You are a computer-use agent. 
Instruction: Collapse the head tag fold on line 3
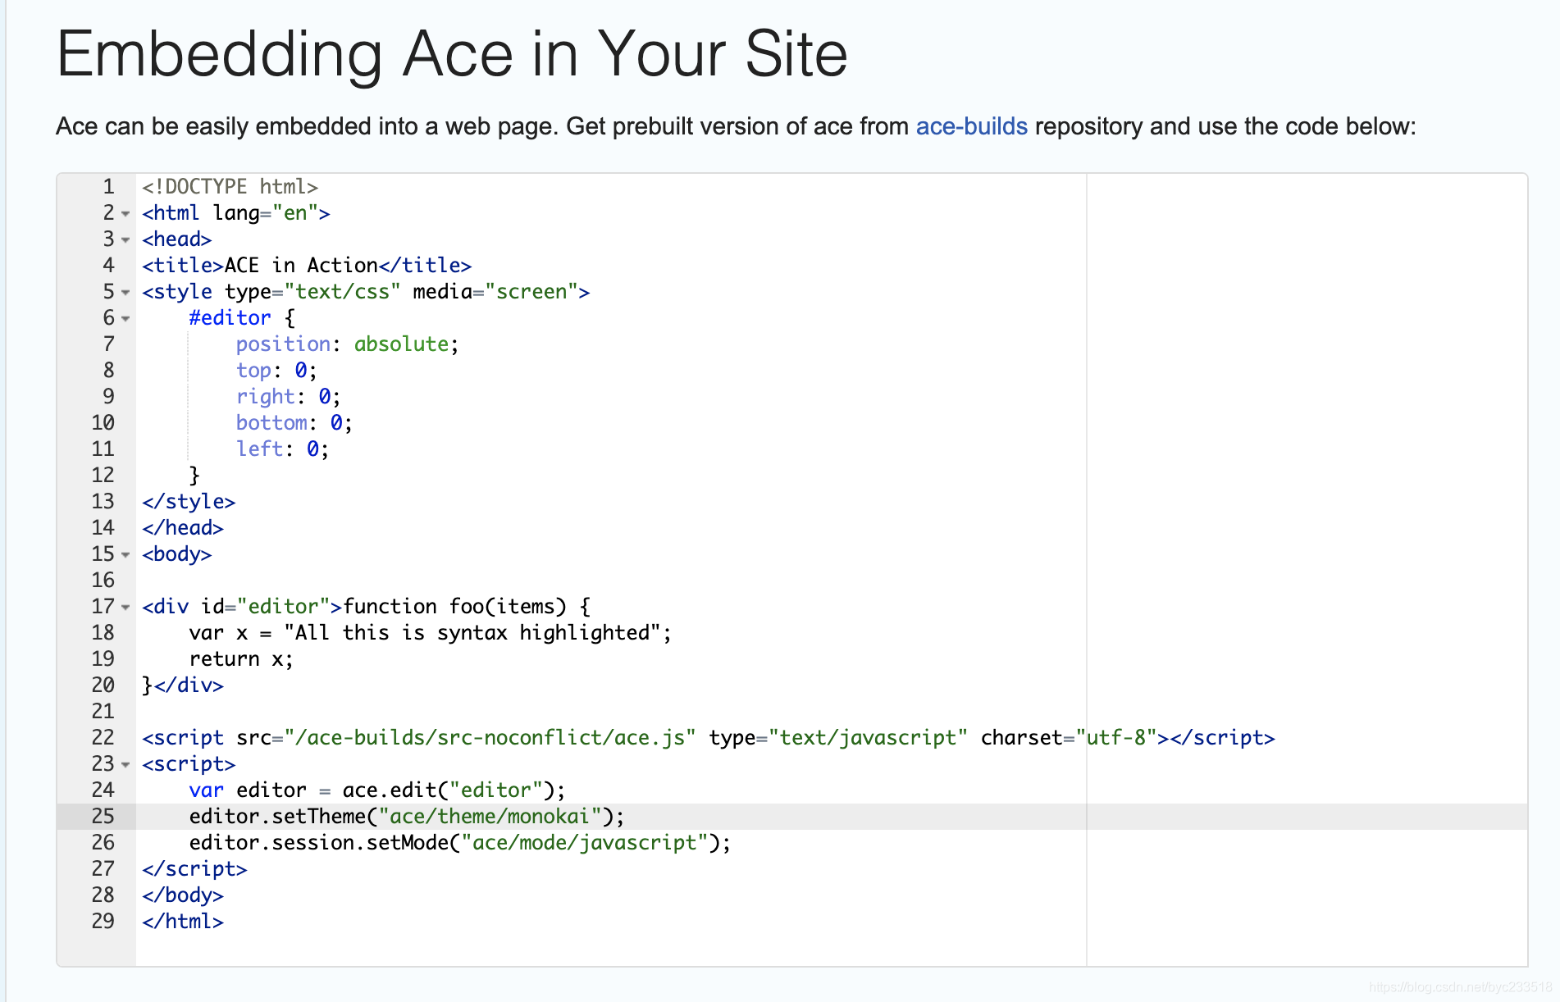pyautogui.click(x=125, y=240)
